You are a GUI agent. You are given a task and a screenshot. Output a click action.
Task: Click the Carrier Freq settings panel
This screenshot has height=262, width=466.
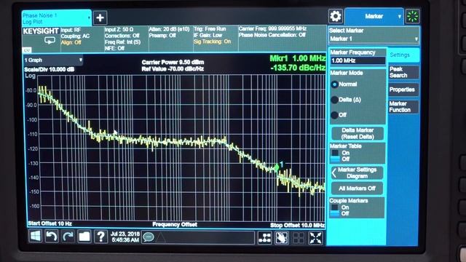(x=283, y=39)
